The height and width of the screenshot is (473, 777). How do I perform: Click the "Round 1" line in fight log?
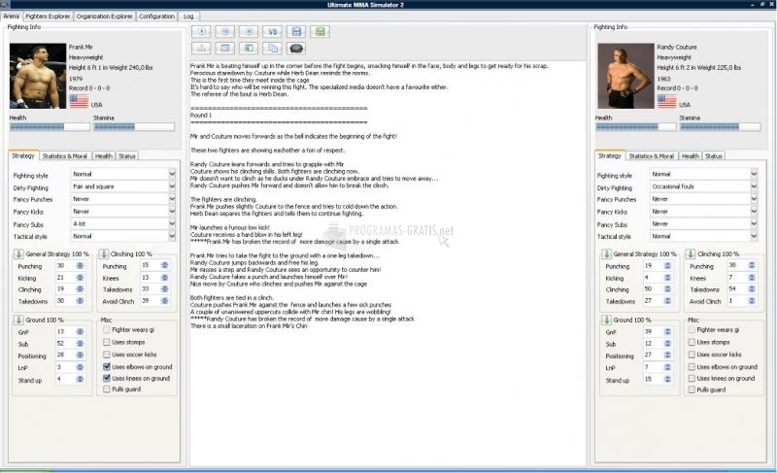(x=201, y=115)
